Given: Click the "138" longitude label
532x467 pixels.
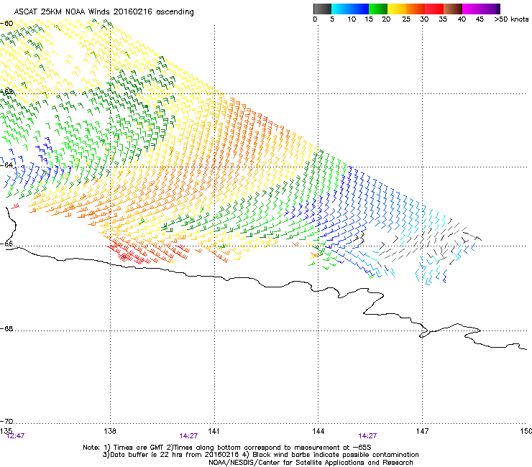Looking at the screenshot, I should (x=110, y=430).
